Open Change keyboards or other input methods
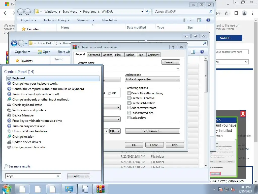258x194 pixels. click(41, 100)
